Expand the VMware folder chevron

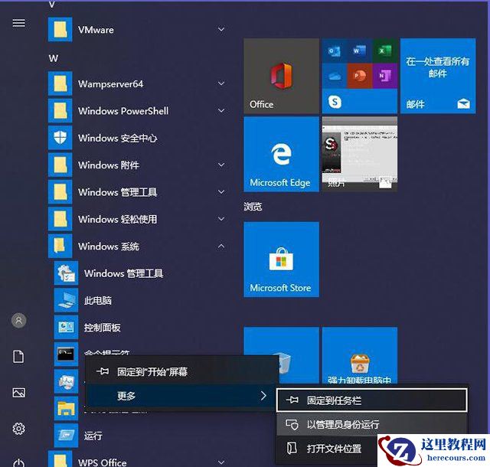[x=221, y=29]
